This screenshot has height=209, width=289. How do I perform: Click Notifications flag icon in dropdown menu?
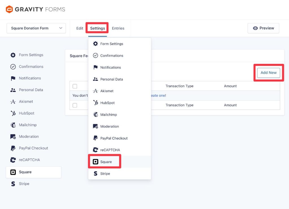95,67
